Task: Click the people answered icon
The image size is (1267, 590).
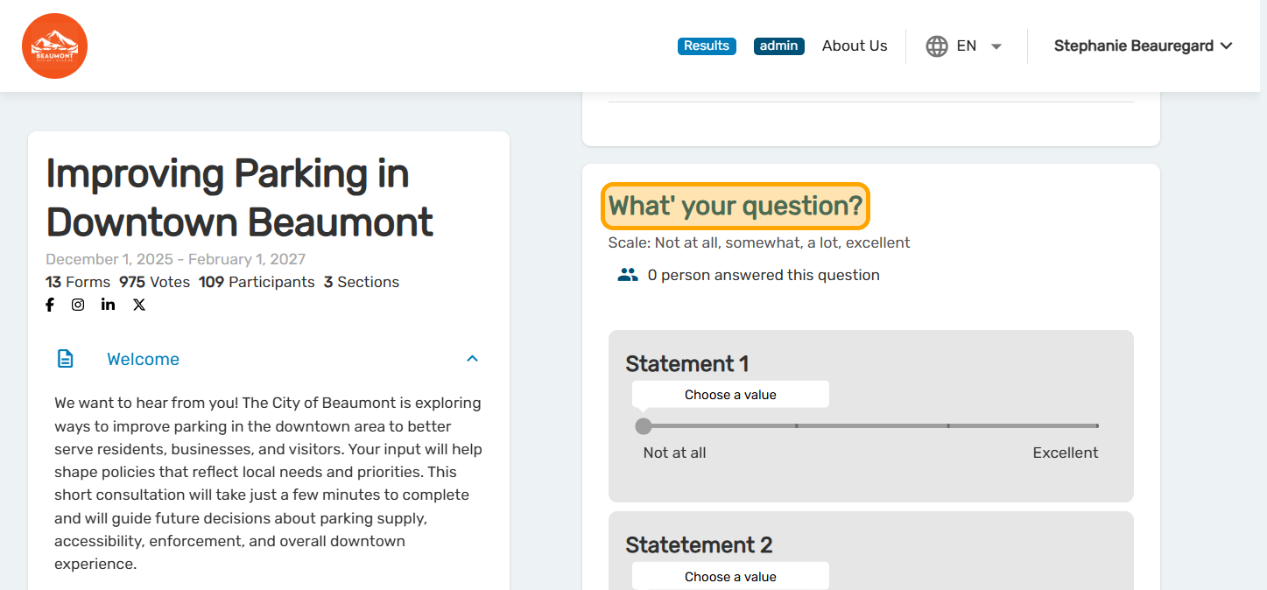Action: click(628, 275)
